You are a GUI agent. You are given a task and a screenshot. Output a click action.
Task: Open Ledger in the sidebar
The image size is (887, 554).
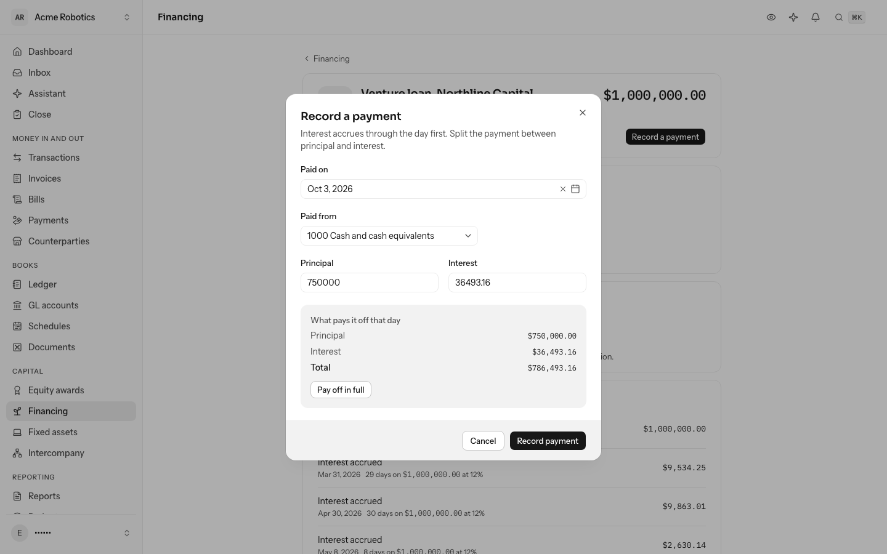(71, 284)
